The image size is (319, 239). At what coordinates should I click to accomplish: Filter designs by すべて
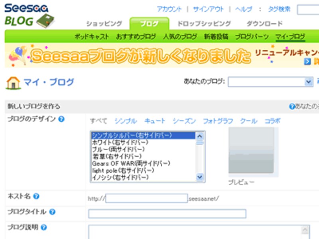tap(98, 121)
